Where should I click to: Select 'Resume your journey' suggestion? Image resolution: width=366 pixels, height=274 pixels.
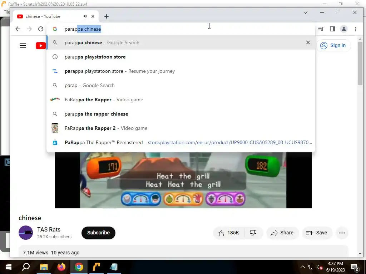pos(181,71)
